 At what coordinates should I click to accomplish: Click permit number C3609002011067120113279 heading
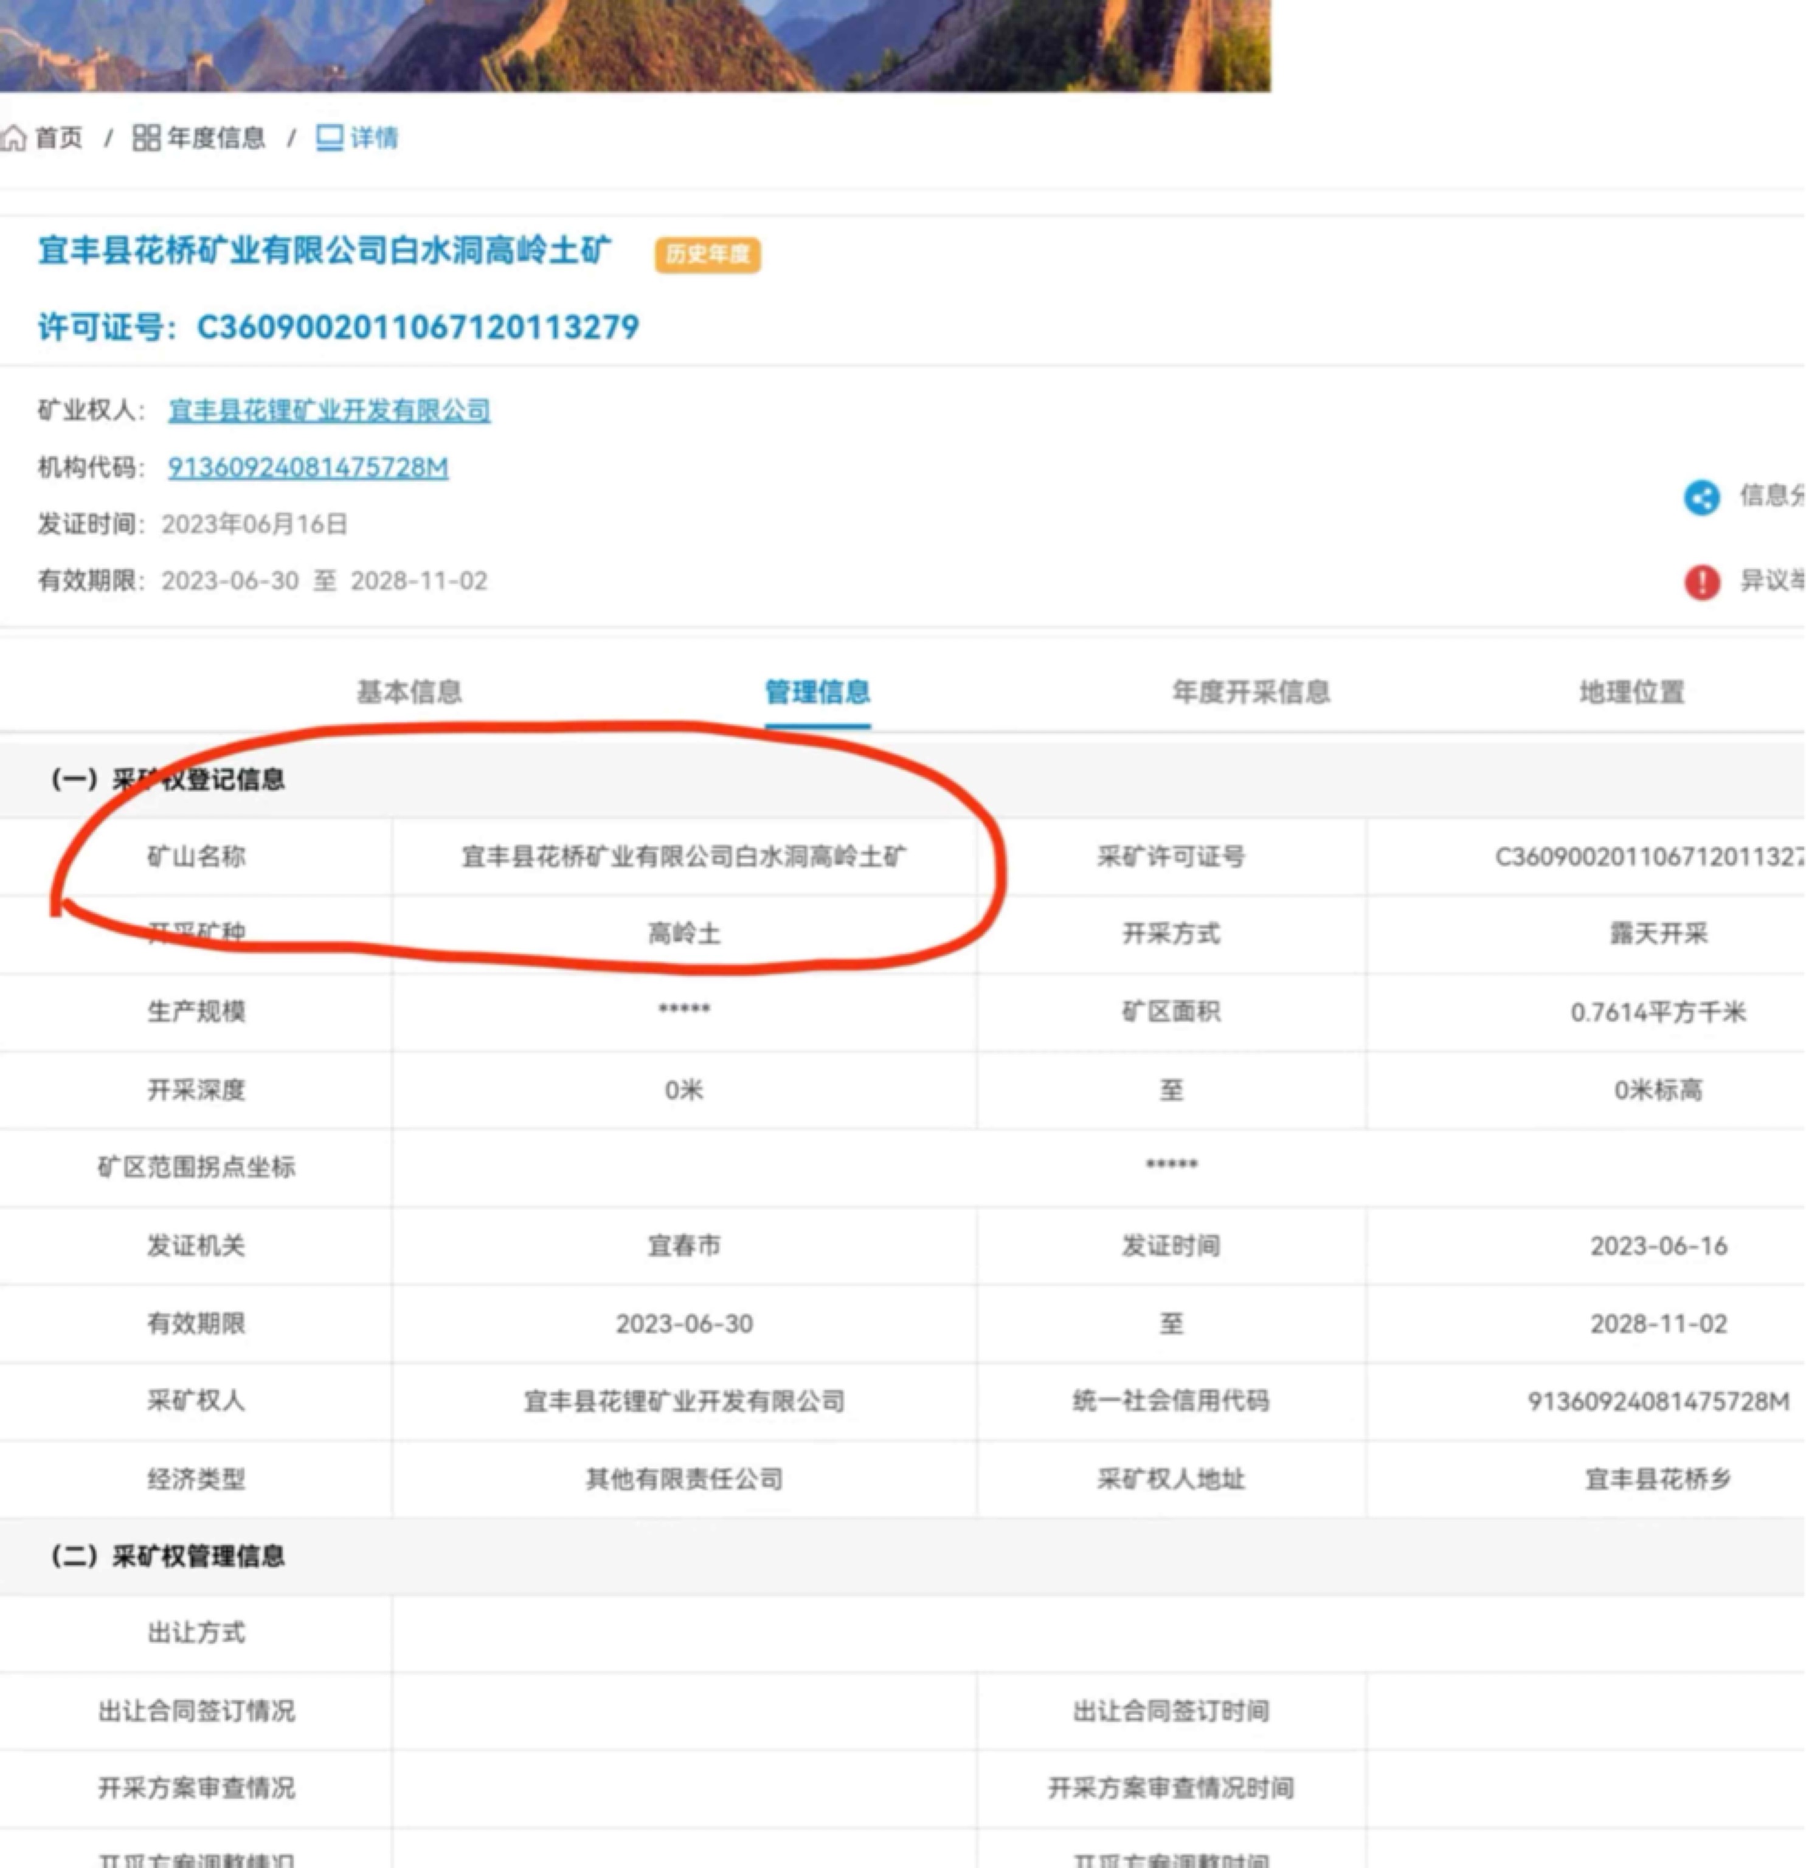[x=338, y=327]
